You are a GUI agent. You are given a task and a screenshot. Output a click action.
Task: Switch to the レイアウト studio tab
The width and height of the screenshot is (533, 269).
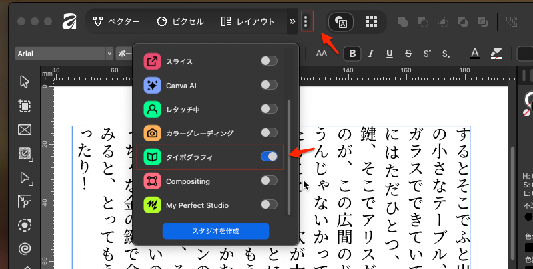click(x=248, y=21)
